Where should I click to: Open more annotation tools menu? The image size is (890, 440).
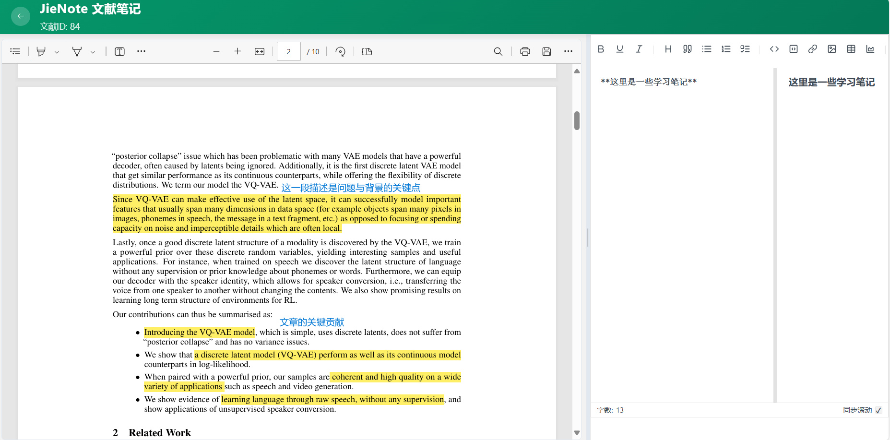141,51
